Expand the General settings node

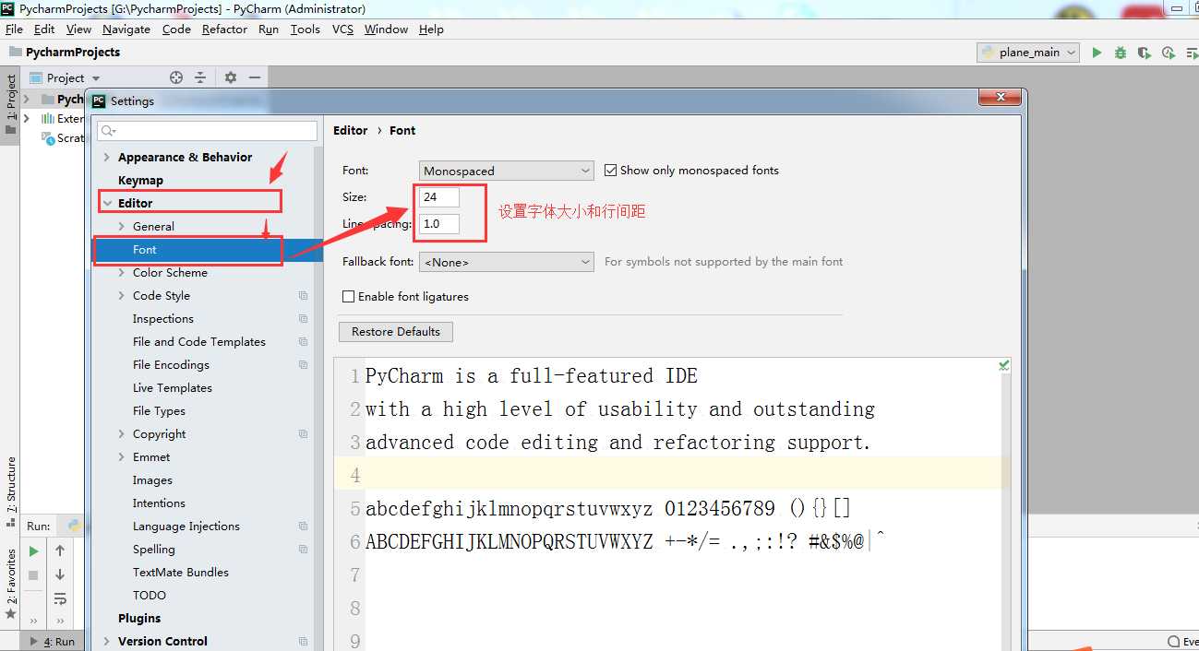[x=122, y=227]
